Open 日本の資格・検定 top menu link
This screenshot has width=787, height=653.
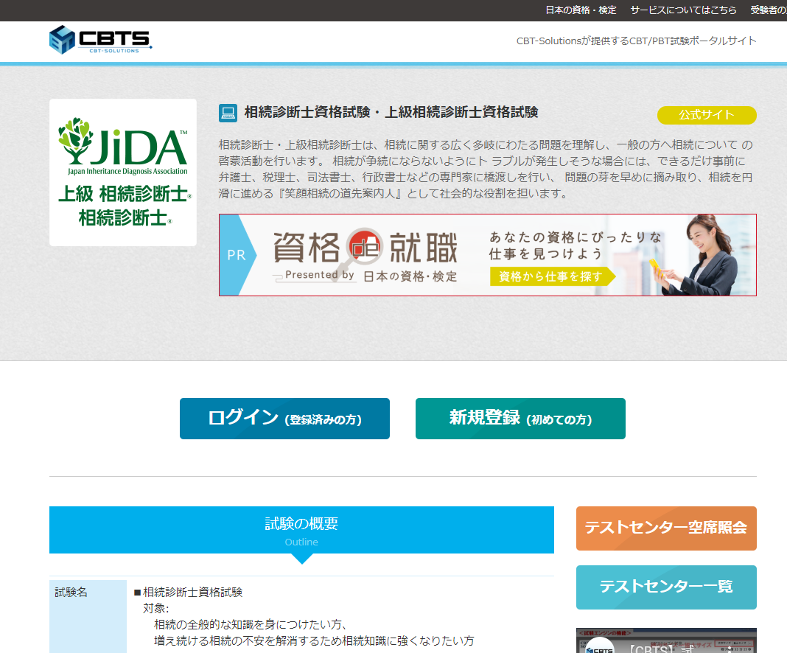(x=581, y=10)
